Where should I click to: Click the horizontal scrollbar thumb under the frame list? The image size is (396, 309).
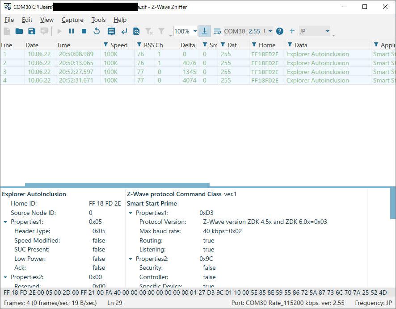117,185
